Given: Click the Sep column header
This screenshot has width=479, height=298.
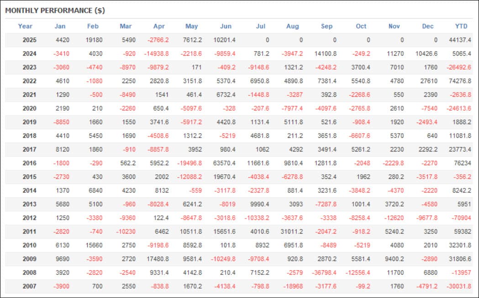Looking at the screenshot, I should point(326,26).
